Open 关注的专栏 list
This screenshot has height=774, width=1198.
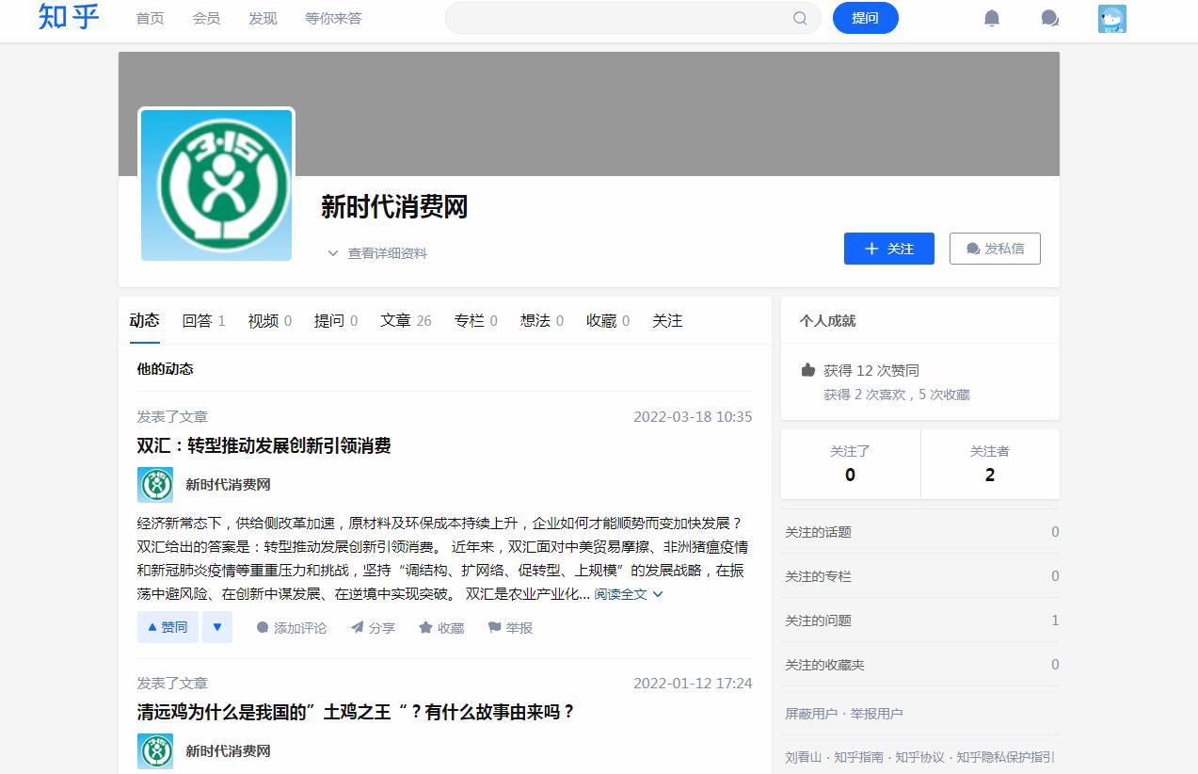tap(921, 576)
